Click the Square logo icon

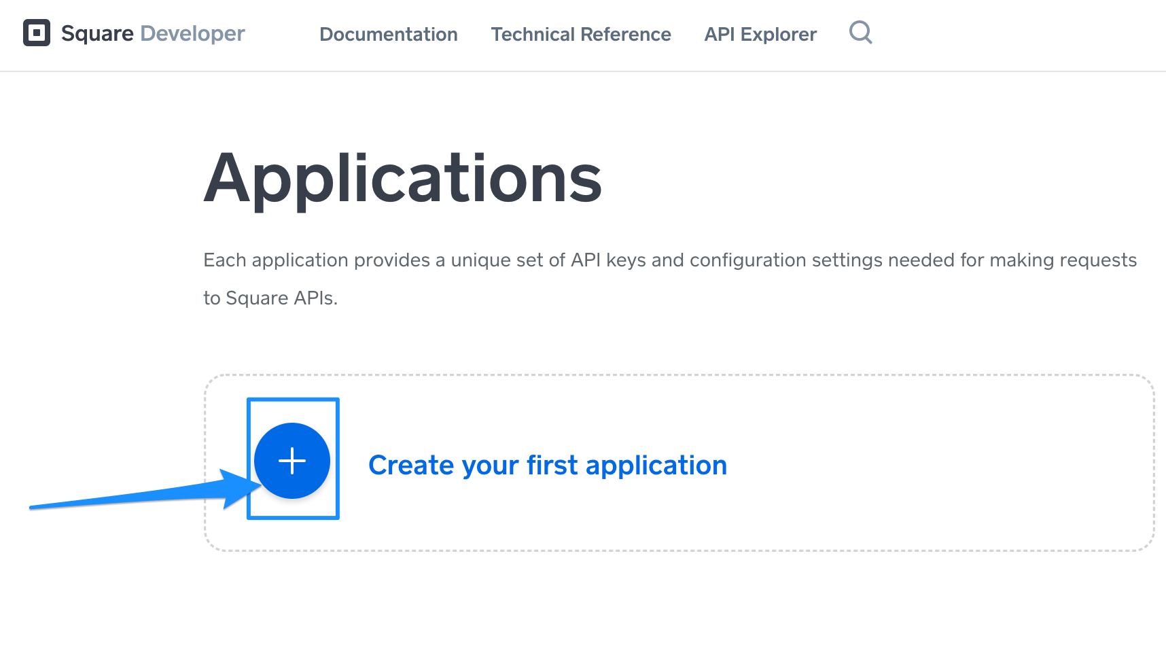click(37, 33)
